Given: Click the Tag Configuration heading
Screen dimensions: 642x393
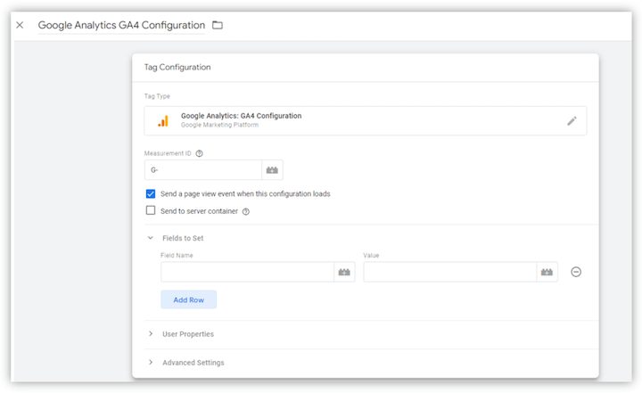Looking at the screenshot, I should pyautogui.click(x=177, y=67).
